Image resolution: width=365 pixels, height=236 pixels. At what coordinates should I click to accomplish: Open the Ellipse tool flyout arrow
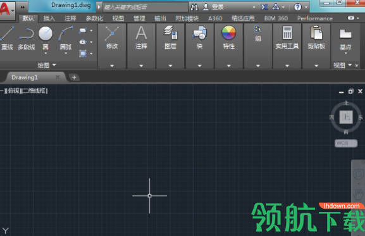coord(91,42)
